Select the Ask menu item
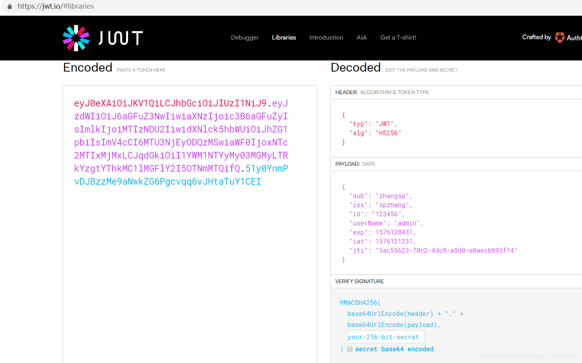 coord(362,38)
